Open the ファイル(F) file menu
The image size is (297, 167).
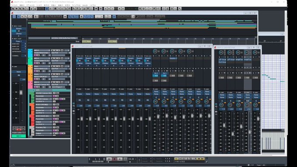tap(14, 5)
